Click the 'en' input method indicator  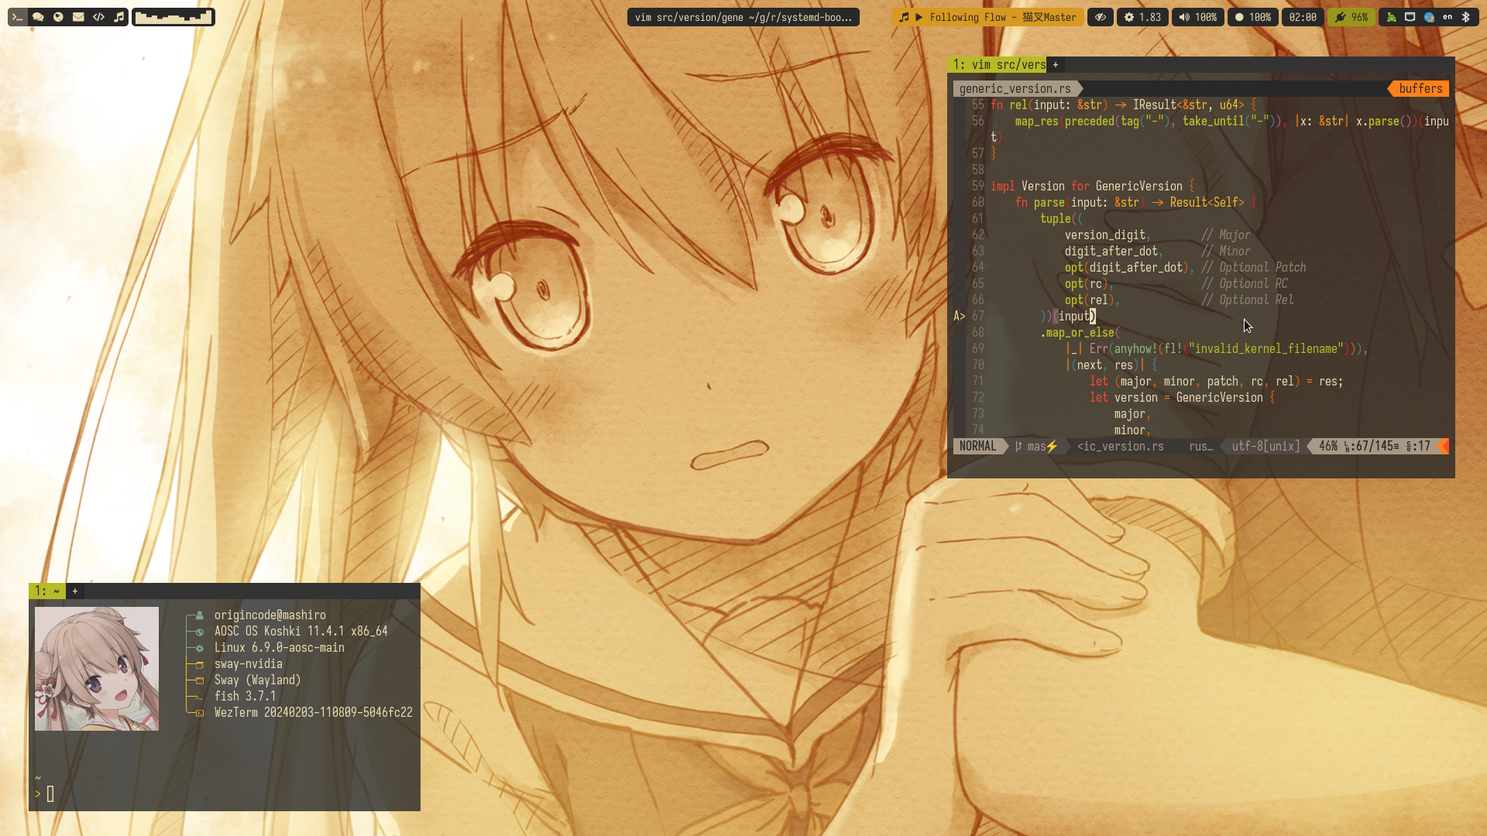point(1448,17)
